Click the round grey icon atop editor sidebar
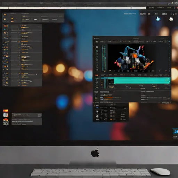The width and height of the screenshot is (178, 178). pos(97,47)
